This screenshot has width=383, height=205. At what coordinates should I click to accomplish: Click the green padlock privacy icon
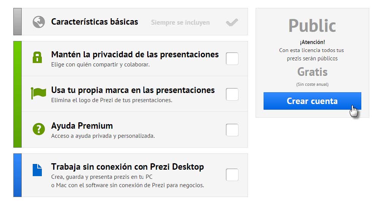(37, 57)
